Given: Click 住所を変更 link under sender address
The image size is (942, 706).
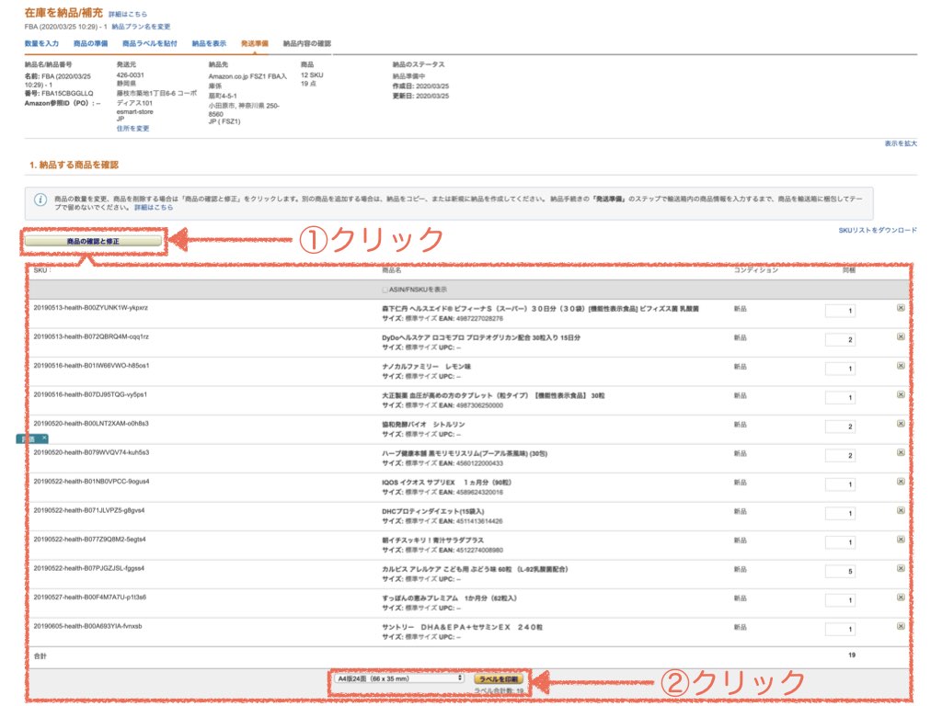Looking at the screenshot, I should 132,129.
